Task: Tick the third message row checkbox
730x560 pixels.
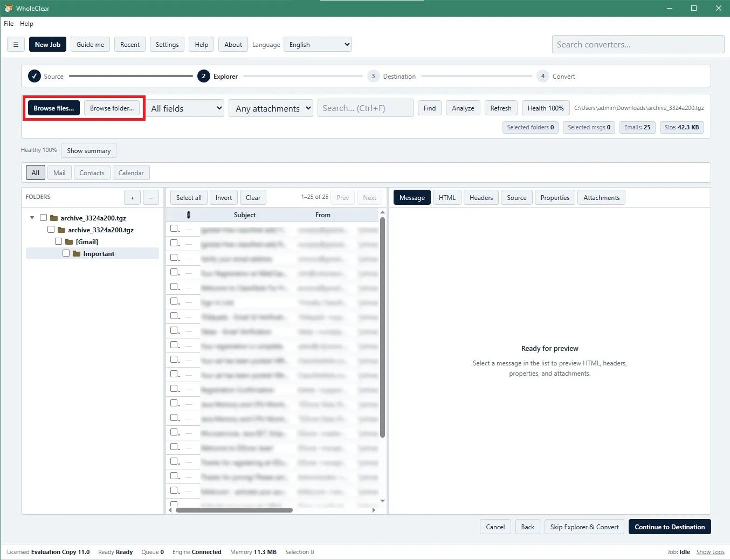Action: pos(174,258)
